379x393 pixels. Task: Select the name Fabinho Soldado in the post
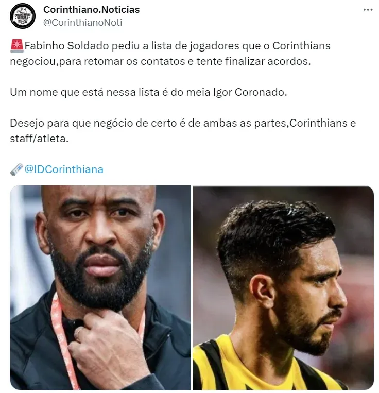point(66,46)
